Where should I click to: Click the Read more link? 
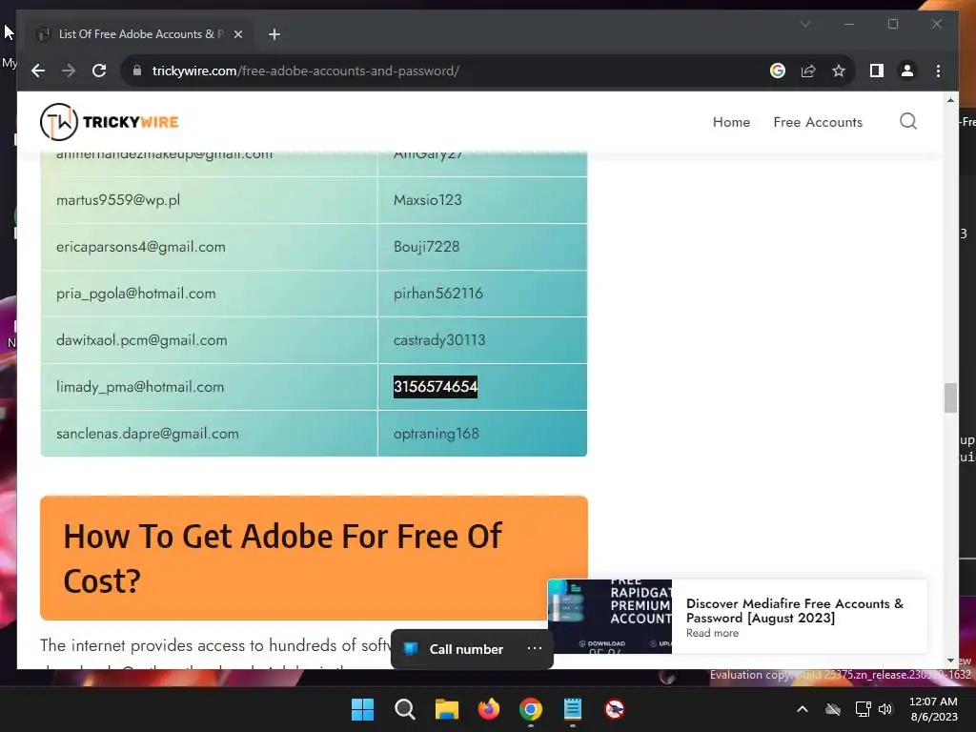click(712, 633)
